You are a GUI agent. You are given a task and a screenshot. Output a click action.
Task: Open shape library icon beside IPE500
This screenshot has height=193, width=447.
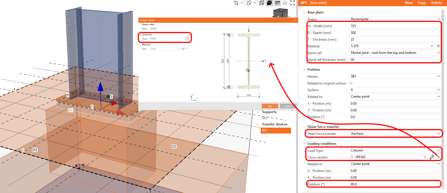pos(187,39)
